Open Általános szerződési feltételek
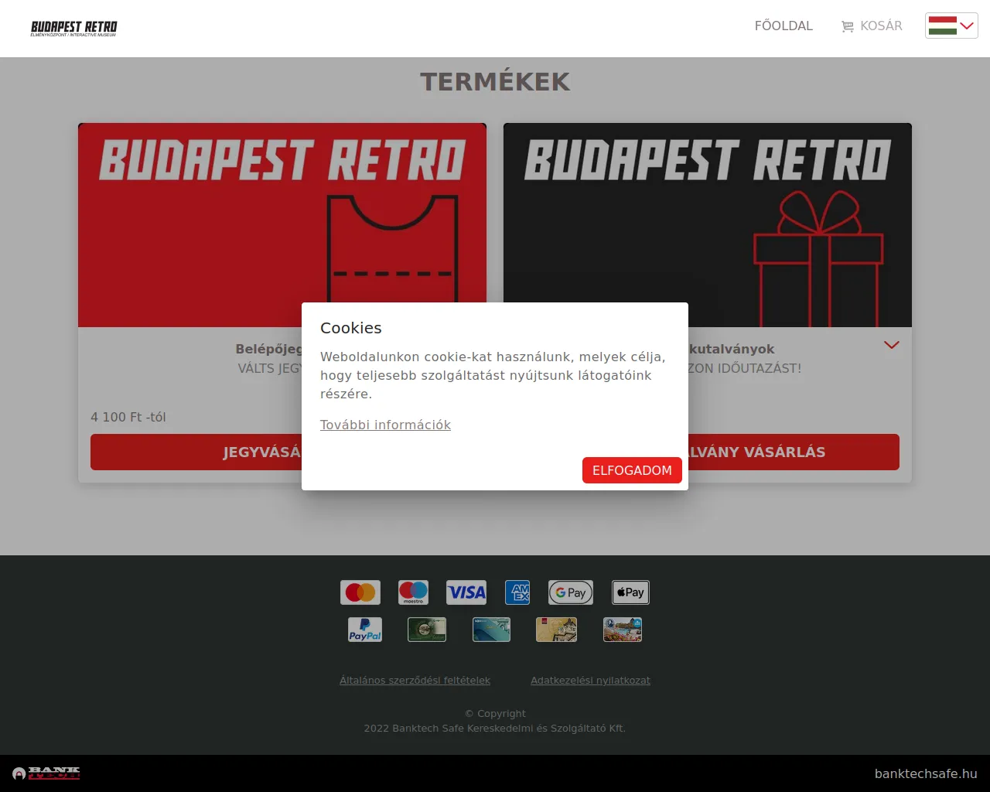This screenshot has height=792, width=990. [x=415, y=680]
